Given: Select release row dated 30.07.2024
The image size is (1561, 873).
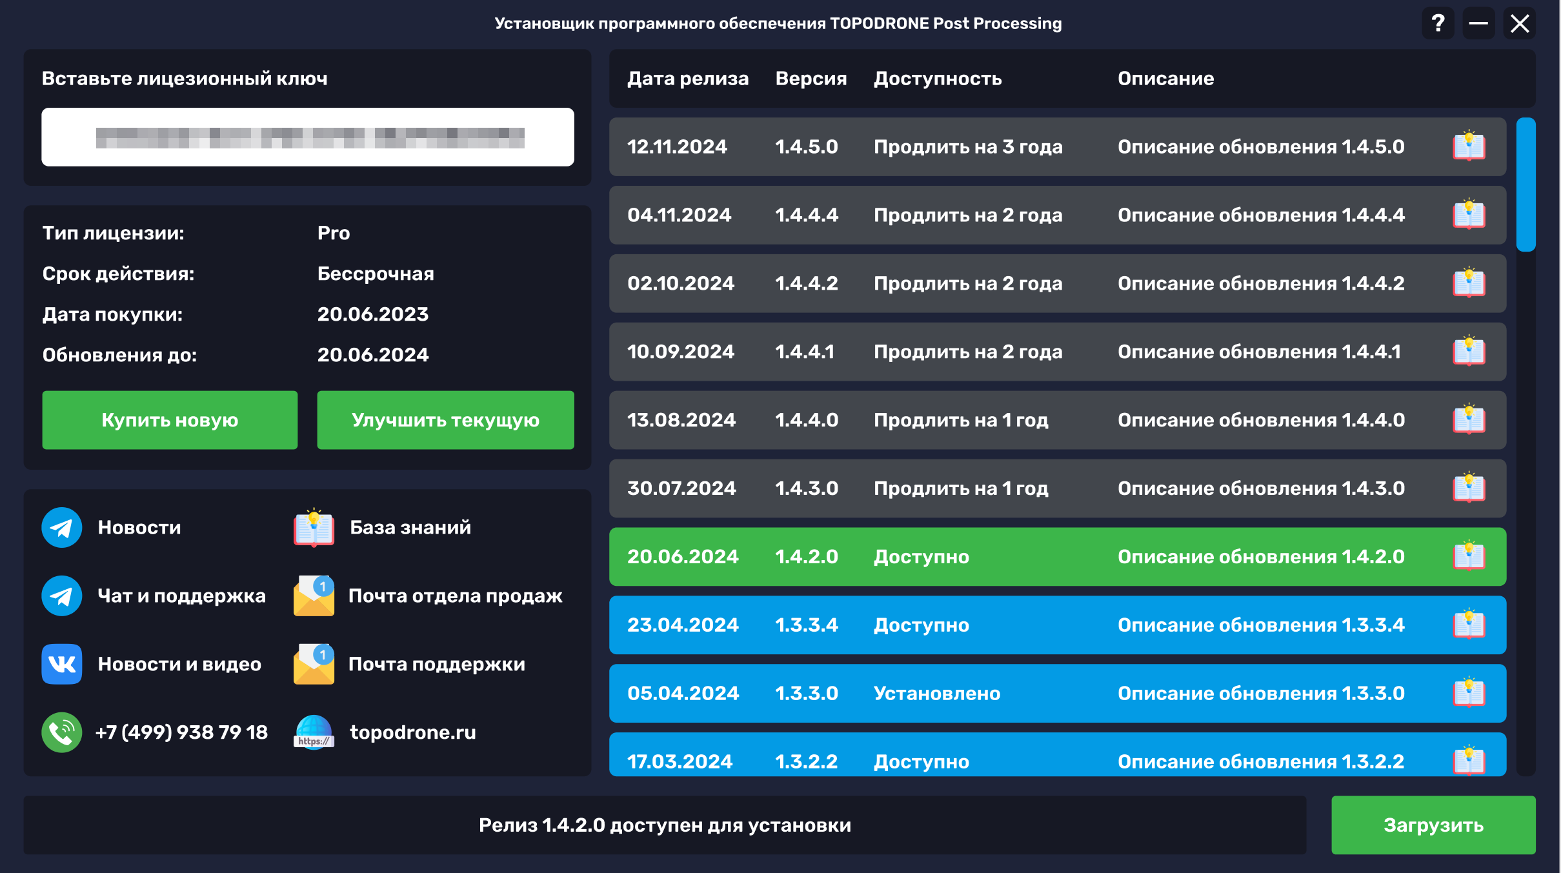Looking at the screenshot, I should (1057, 488).
